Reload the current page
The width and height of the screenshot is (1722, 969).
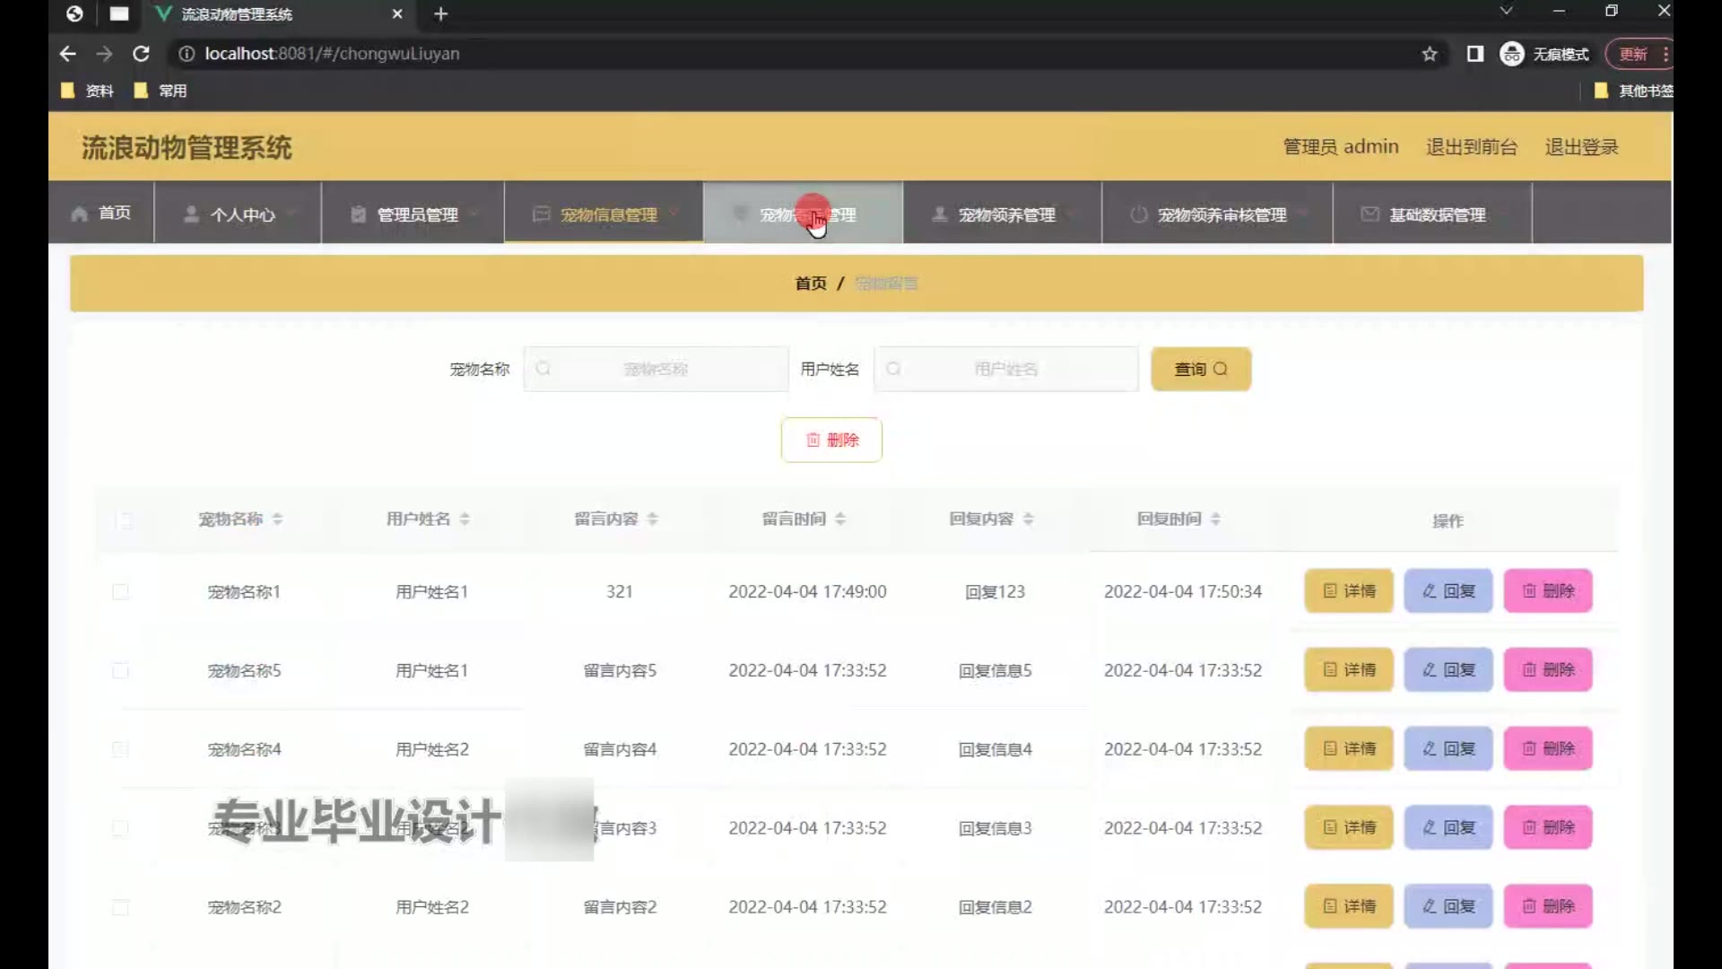[141, 54]
